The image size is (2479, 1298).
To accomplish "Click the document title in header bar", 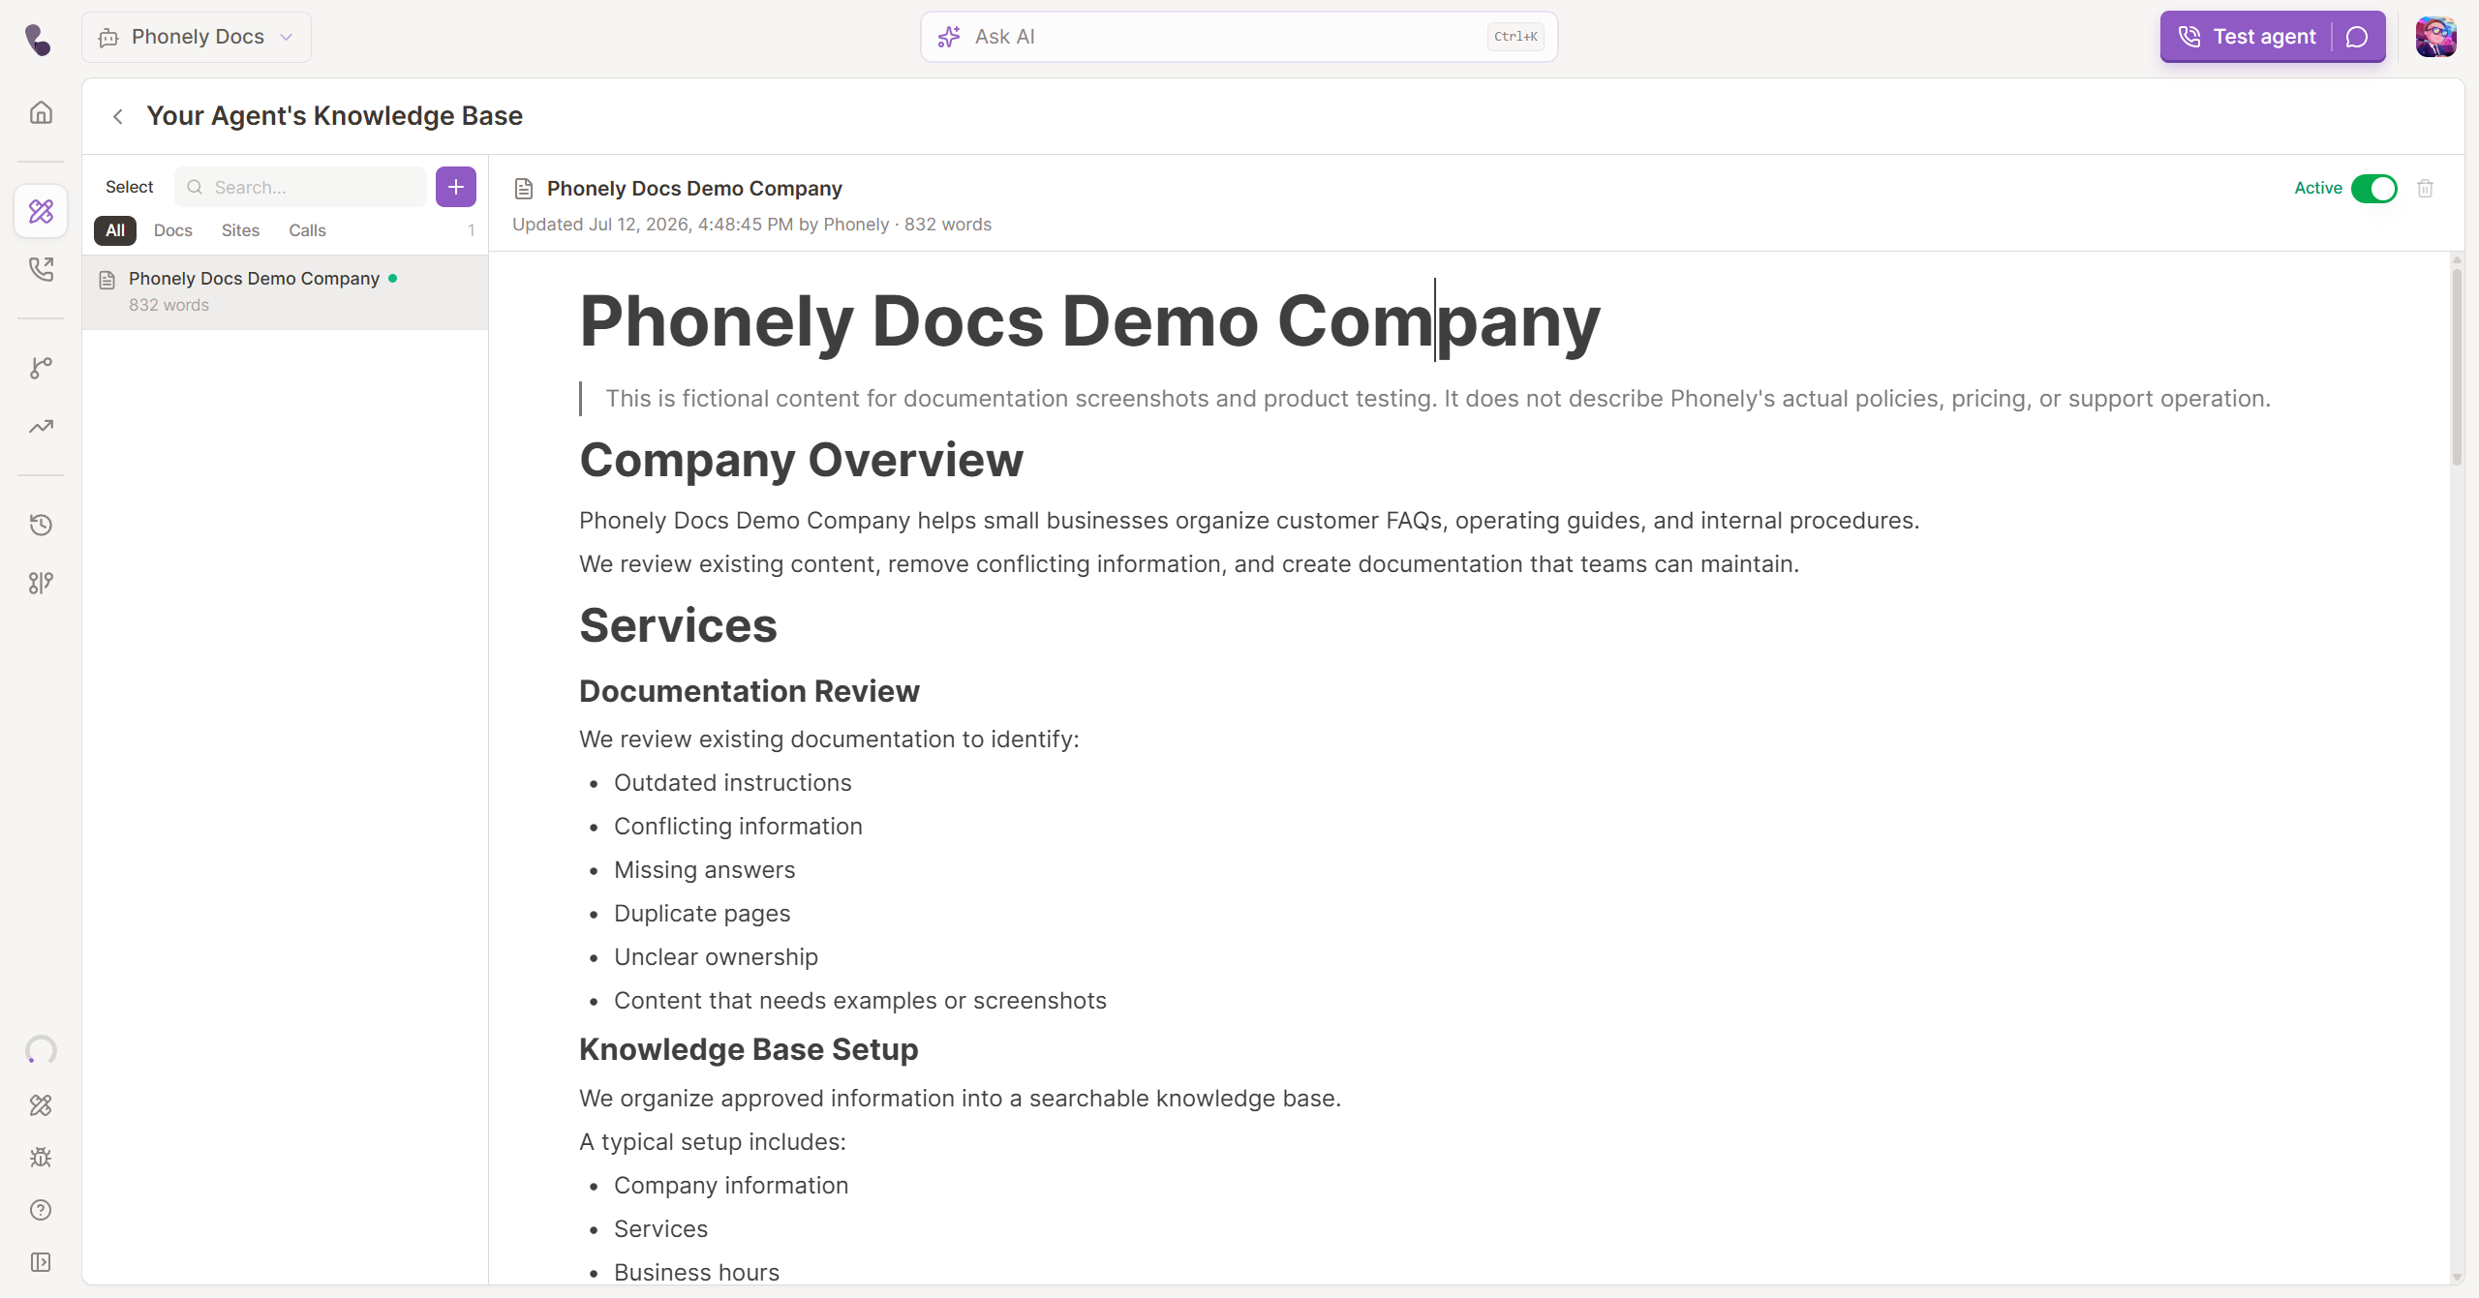I will (x=694, y=189).
